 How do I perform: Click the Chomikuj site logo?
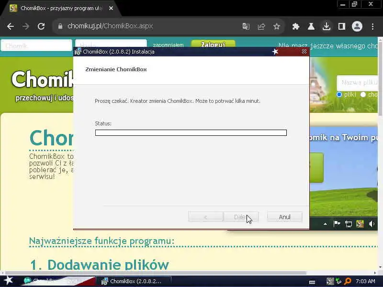(42, 79)
